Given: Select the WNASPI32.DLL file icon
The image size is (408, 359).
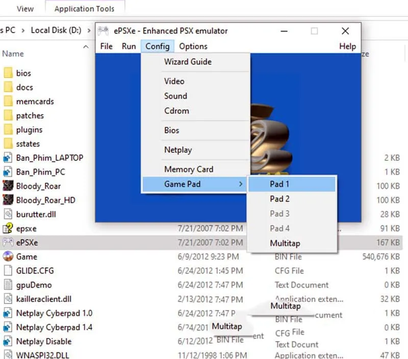Looking at the screenshot, I should [8, 354].
